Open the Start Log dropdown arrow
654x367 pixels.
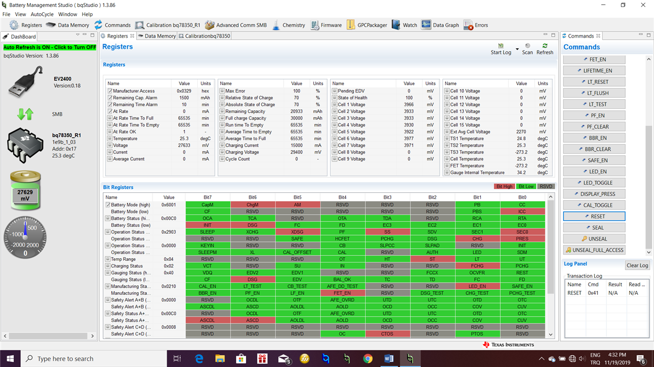click(517, 49)
